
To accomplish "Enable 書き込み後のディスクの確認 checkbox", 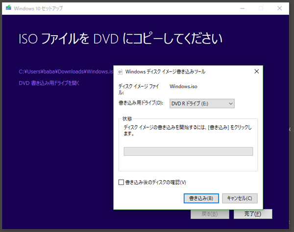I will [x=121, y=182].
